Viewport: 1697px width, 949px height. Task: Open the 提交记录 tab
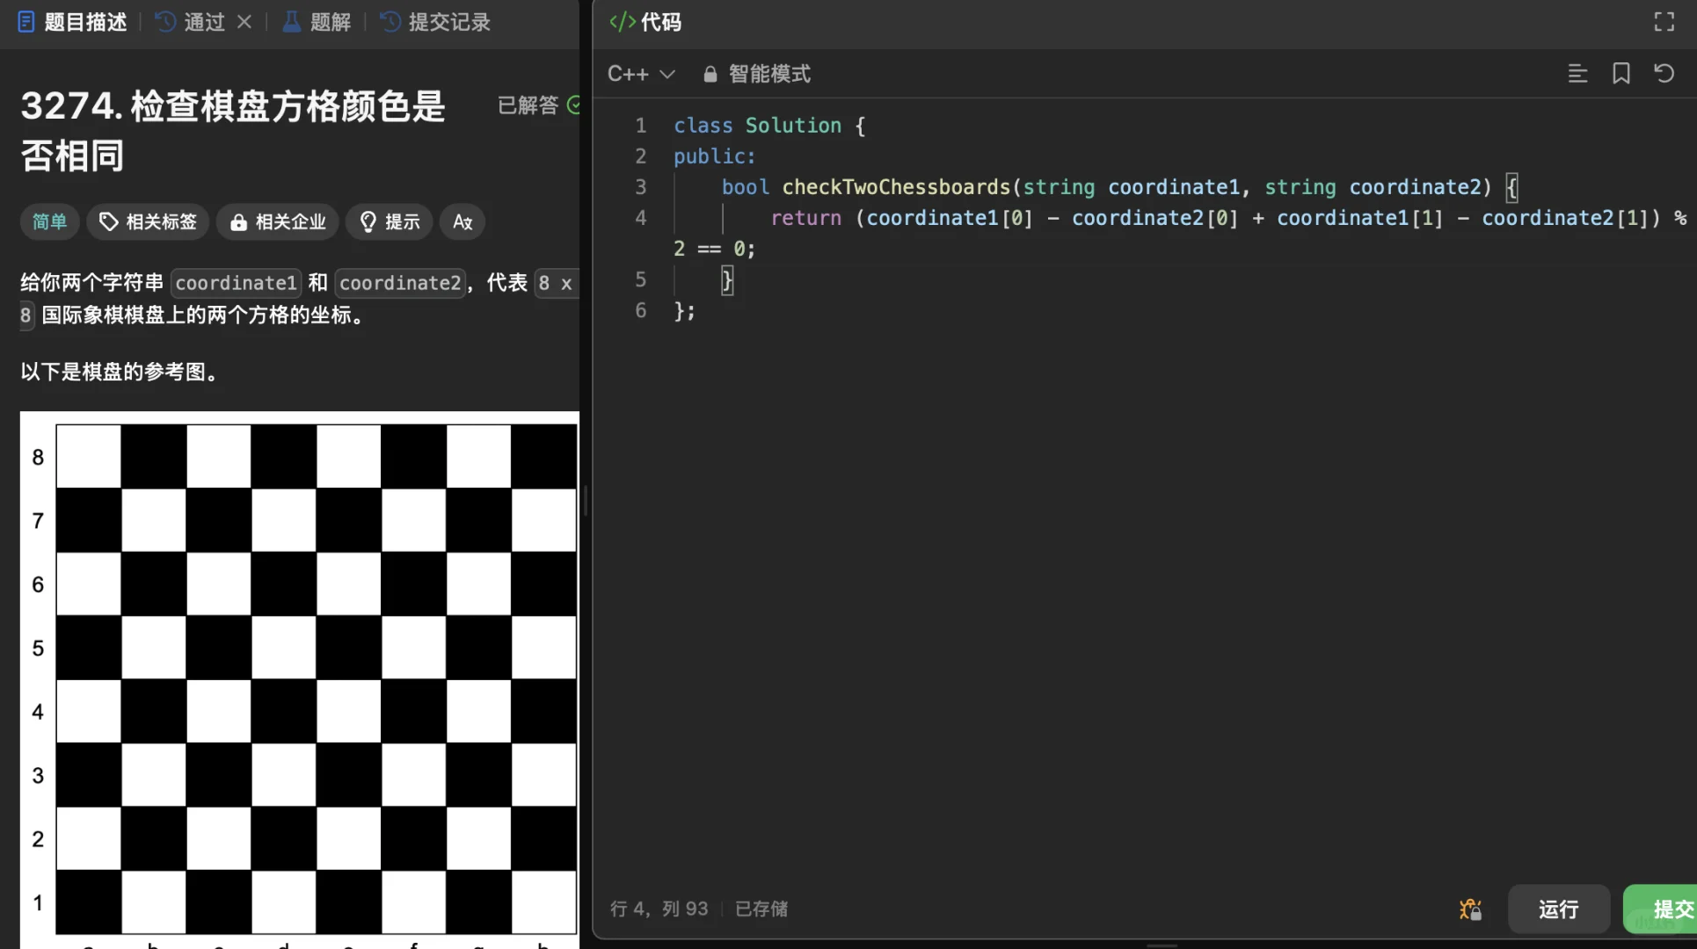pyautogui.click(x=435, y=22)
